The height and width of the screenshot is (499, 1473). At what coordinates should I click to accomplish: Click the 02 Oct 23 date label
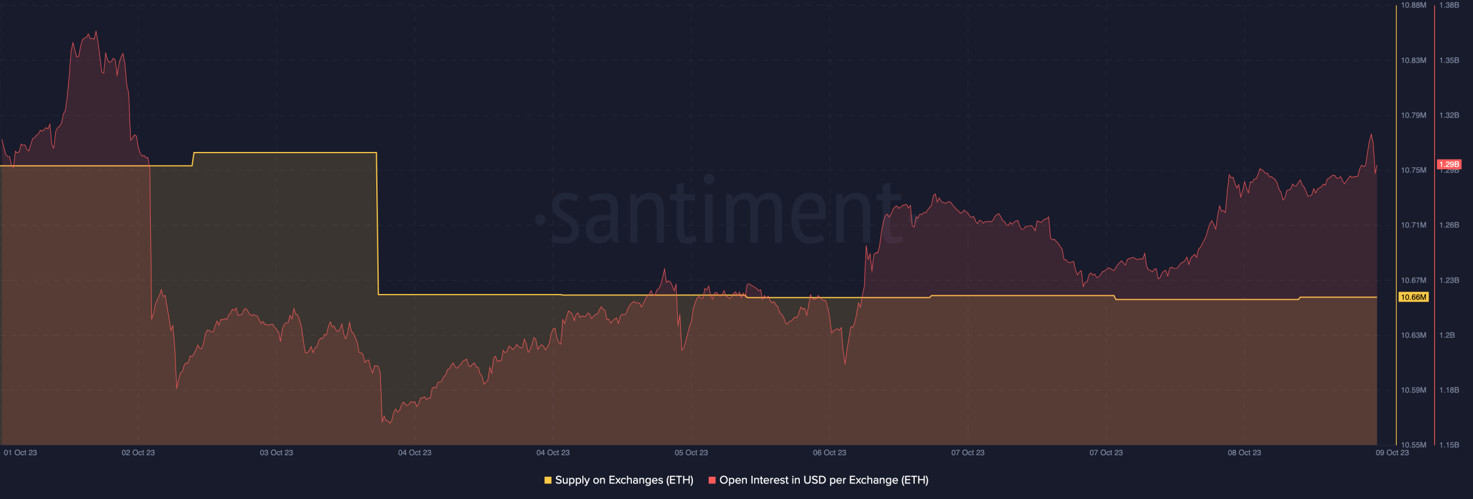(x=138, y=452)
